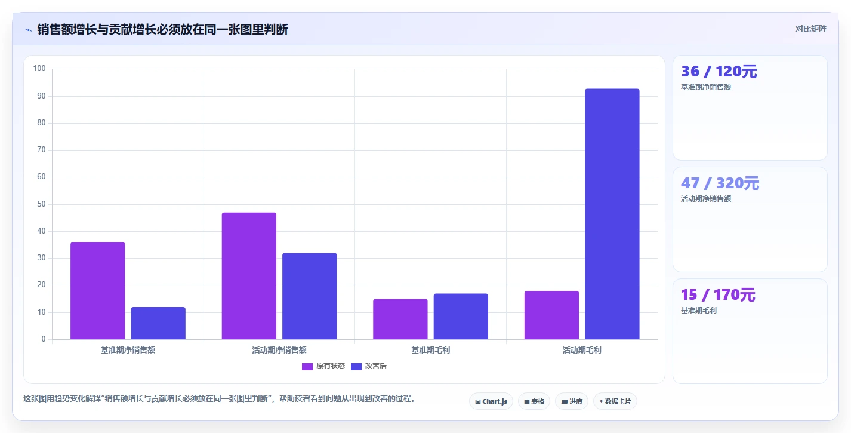Select the 进度 tag chip
Screen dimensions: 851x433
tap(572, 401)
